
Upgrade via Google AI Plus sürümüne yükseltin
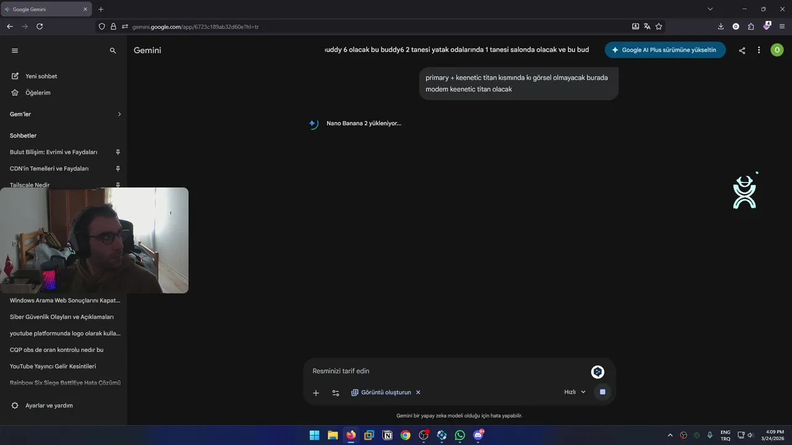(665, 50)
